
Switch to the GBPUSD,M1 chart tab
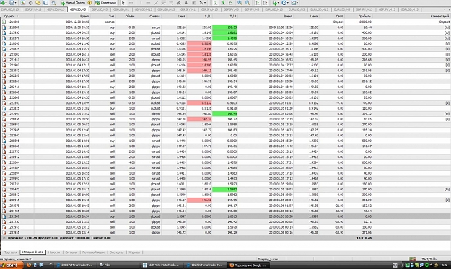tap(121, 9)
